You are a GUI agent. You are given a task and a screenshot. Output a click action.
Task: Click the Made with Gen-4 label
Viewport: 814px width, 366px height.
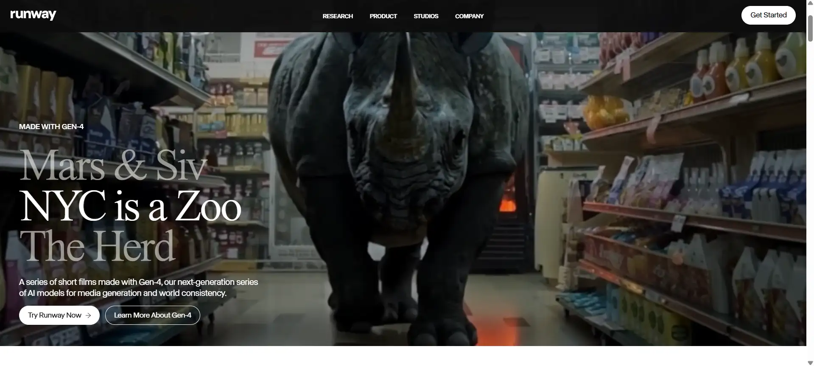pos(51,127)
